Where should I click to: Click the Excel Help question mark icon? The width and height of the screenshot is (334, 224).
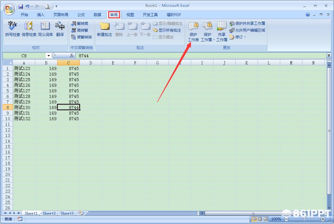click(x=308, y=15)
